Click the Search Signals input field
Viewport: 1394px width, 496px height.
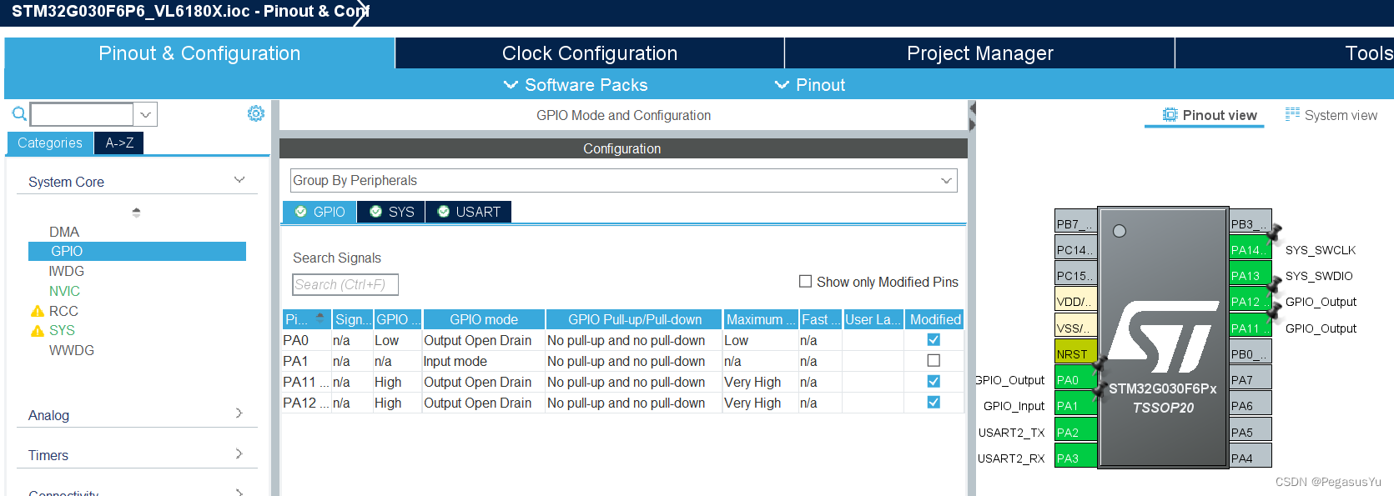[x=345, y=284]
